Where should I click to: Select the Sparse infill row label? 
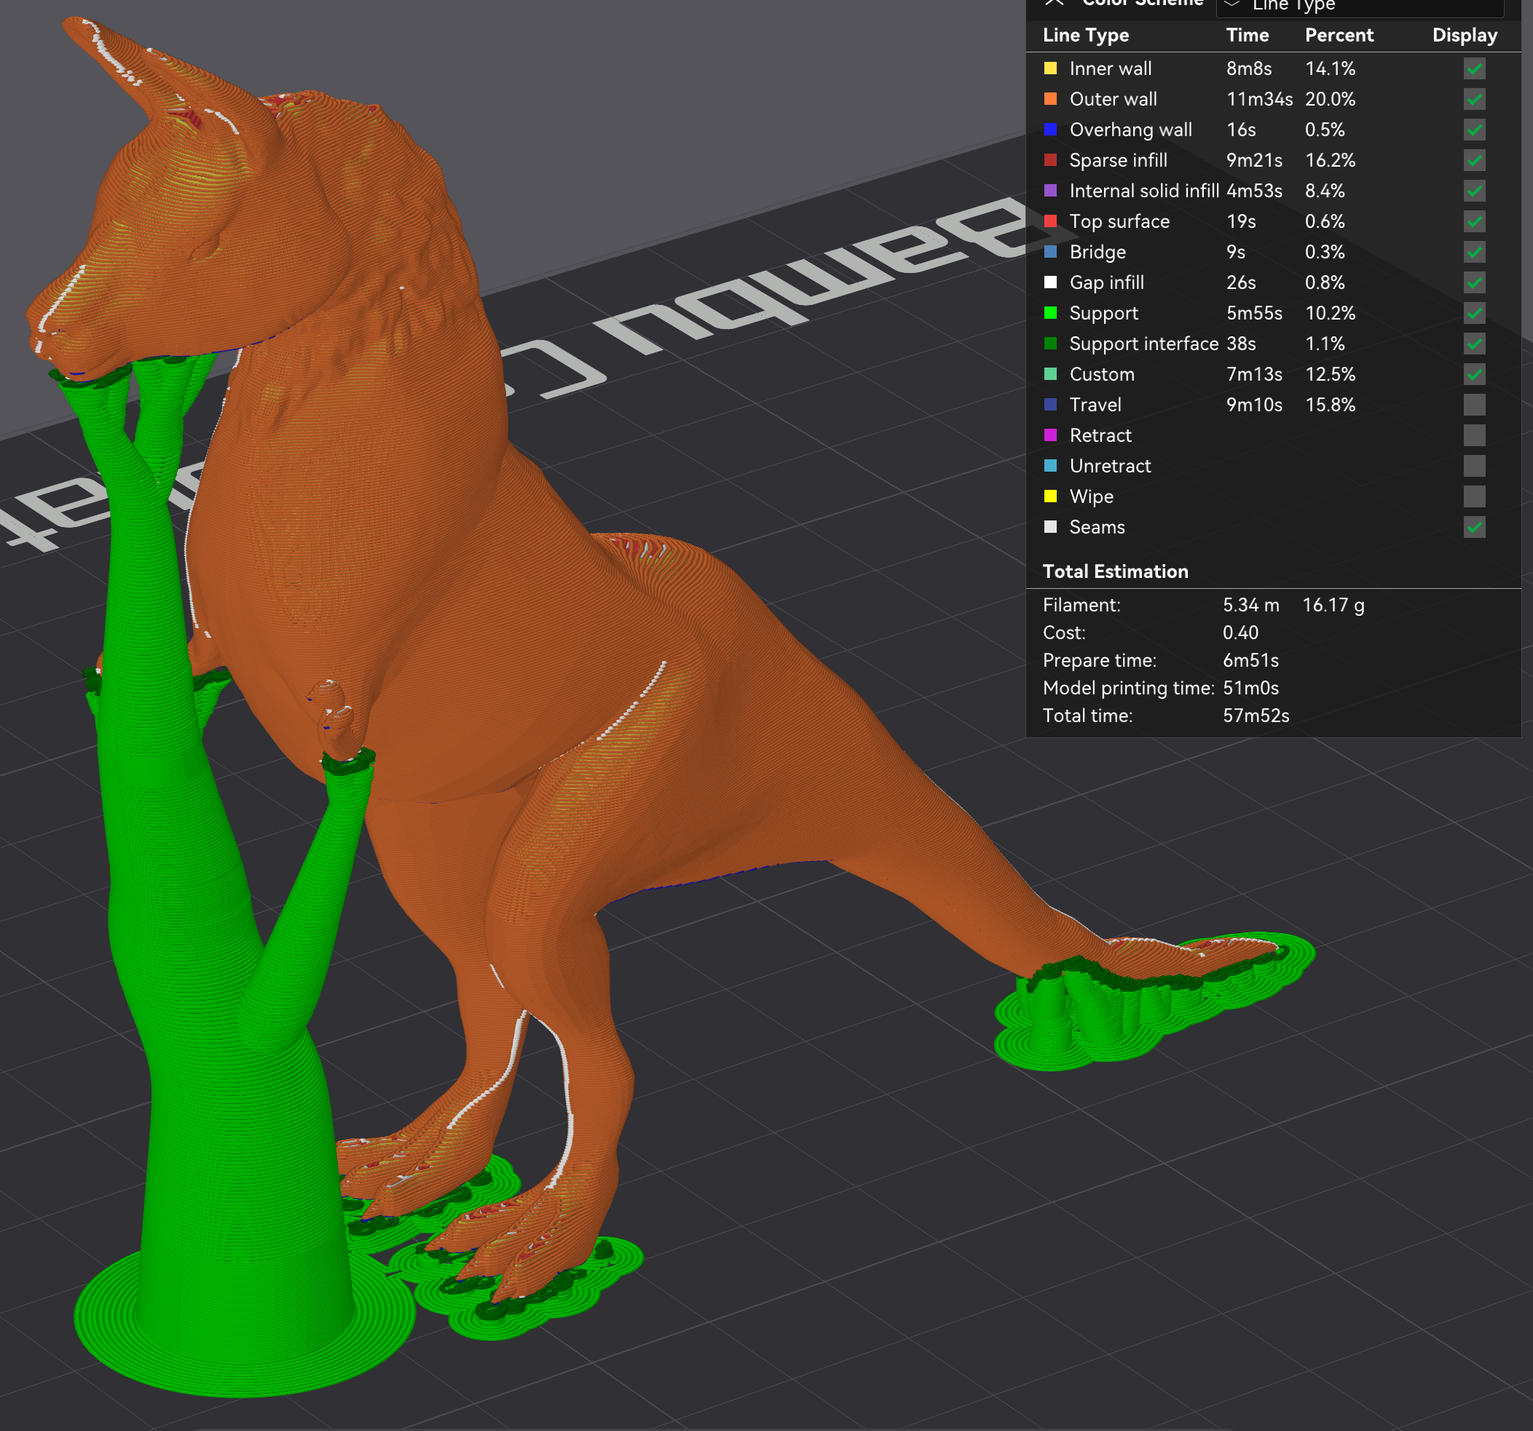pos(1117,160)
